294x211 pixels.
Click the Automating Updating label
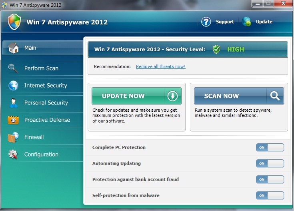116,163
